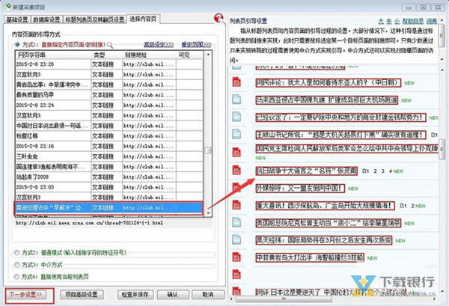
Task: Click the link list vertical scrollbar thumb
Action: tap(209, 150)
